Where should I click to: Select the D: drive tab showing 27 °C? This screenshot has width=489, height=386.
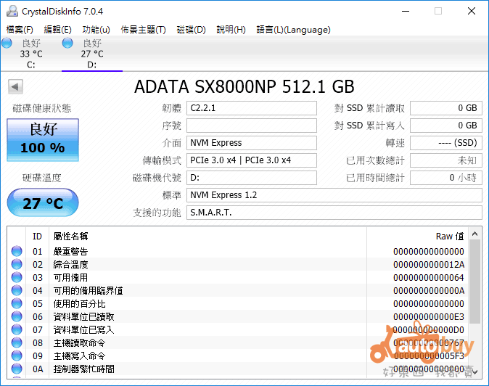click(x=92, y=54)
